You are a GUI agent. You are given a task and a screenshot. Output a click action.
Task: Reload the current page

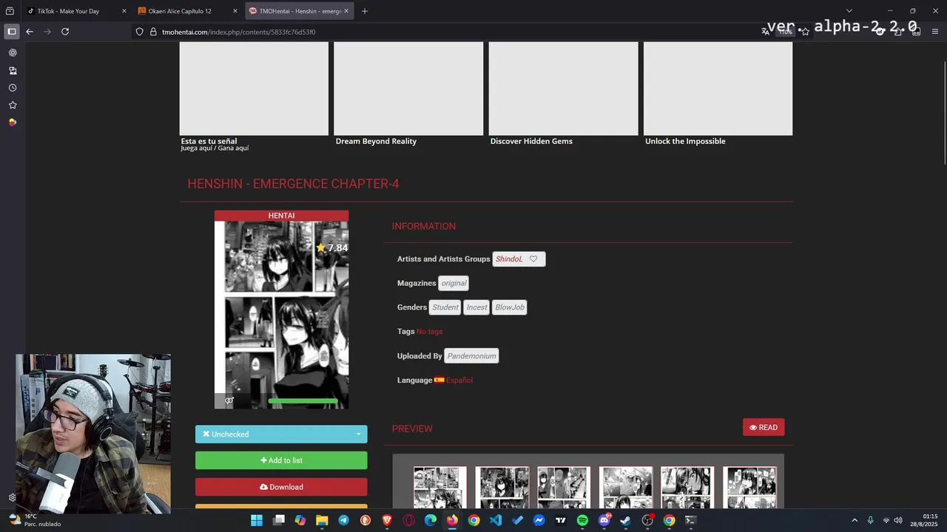65,32
